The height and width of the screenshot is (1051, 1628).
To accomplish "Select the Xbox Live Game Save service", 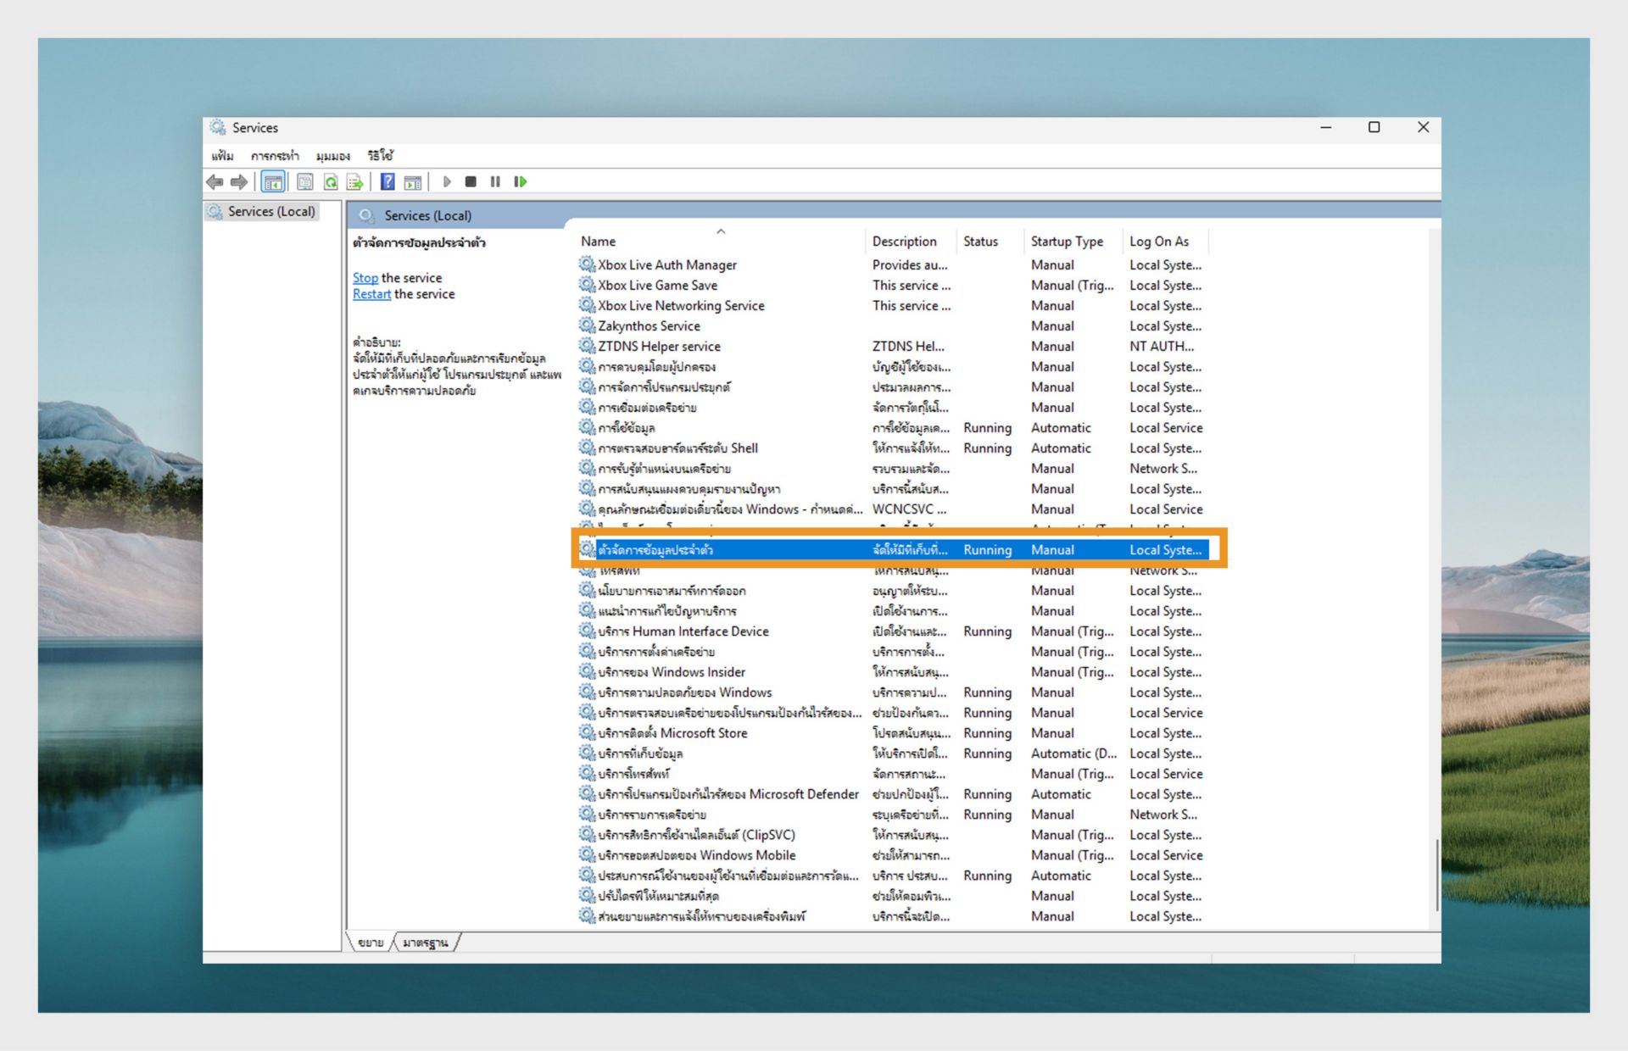I will pyautogui.click(x=657, y=286).
